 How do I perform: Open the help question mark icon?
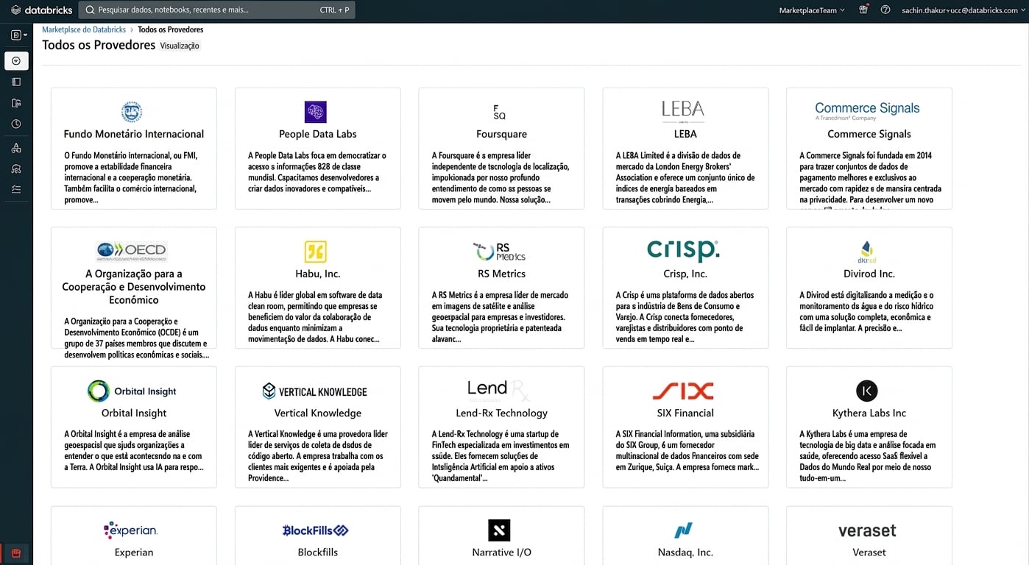pyautogui.click(x=885, y=10)
